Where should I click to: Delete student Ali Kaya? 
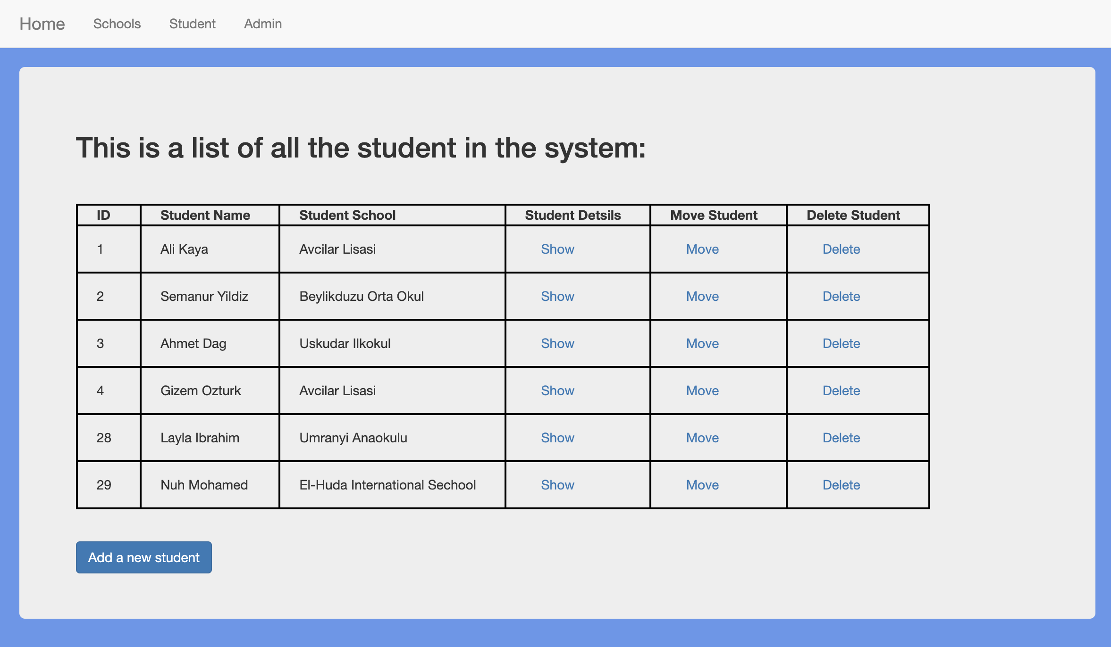[842, 249]
